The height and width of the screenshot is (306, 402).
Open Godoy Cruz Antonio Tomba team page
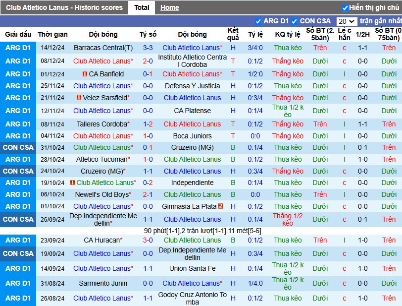click(x=192, y=298)
